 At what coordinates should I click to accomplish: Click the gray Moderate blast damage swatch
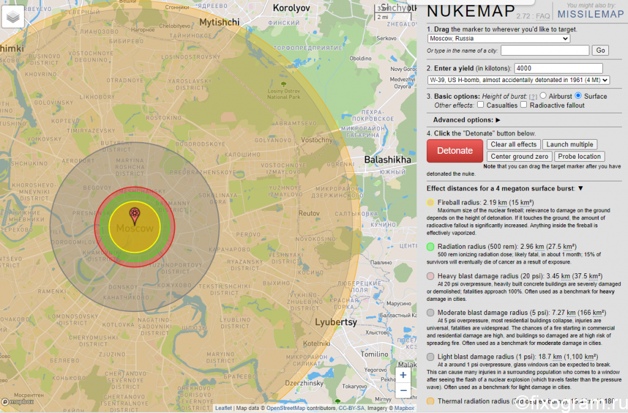point(431,313)
